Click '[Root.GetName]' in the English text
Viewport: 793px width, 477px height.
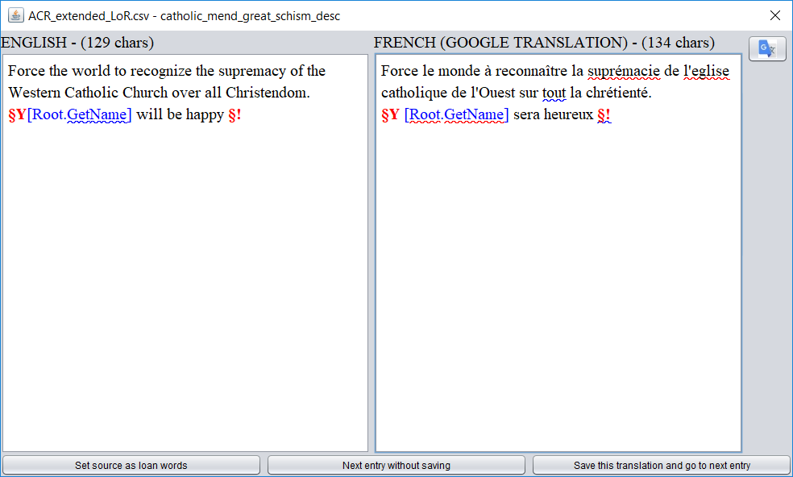point(79,115)
